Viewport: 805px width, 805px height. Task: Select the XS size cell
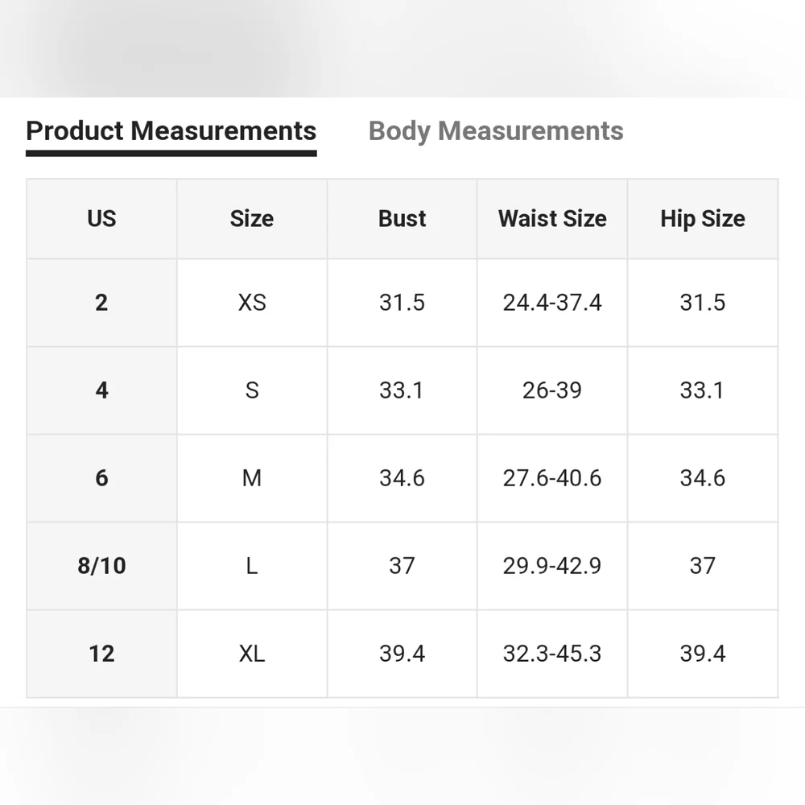[x=252, y=303]
